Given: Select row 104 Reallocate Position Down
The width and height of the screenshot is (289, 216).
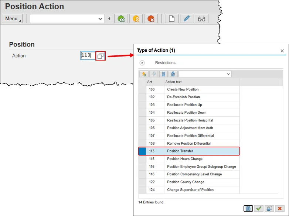Looking at the screenshot, I should tap(189, 113).
